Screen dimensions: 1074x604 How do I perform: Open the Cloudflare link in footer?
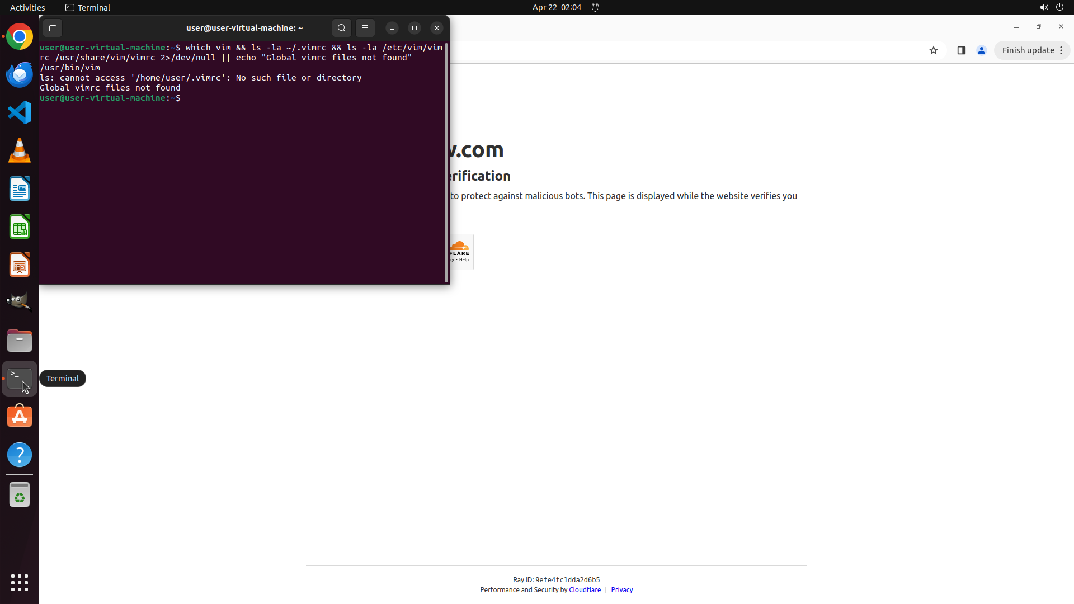click(x=585, y=590)
